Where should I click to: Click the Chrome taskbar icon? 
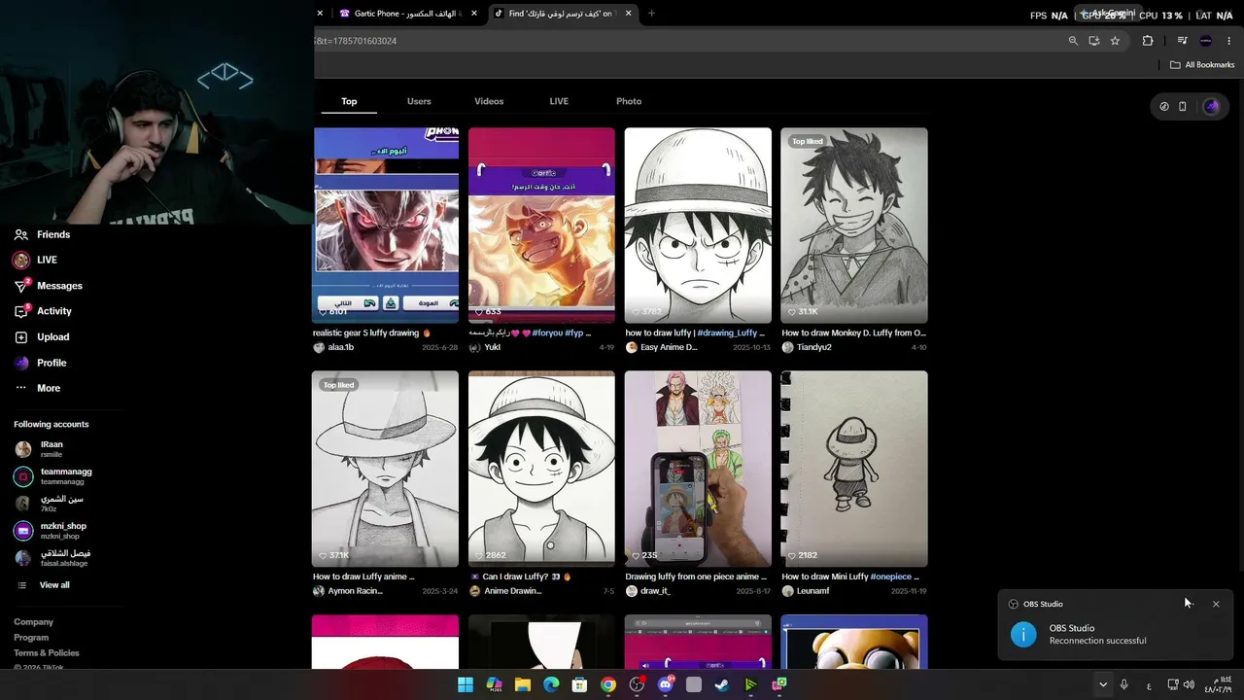[x=608, y=684]
